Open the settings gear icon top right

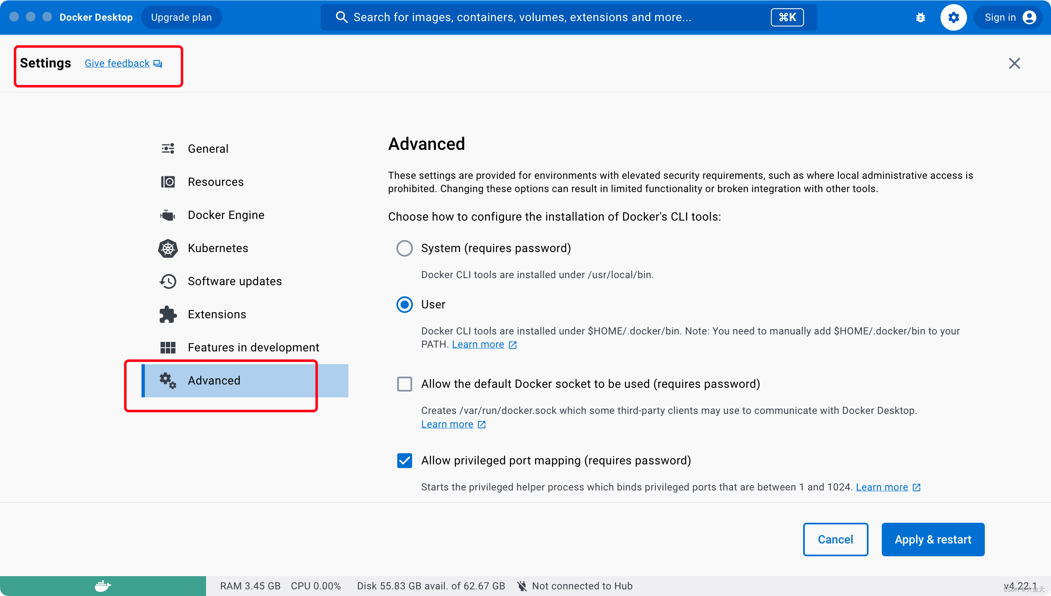pyautogui.click(x=953, y=17)
